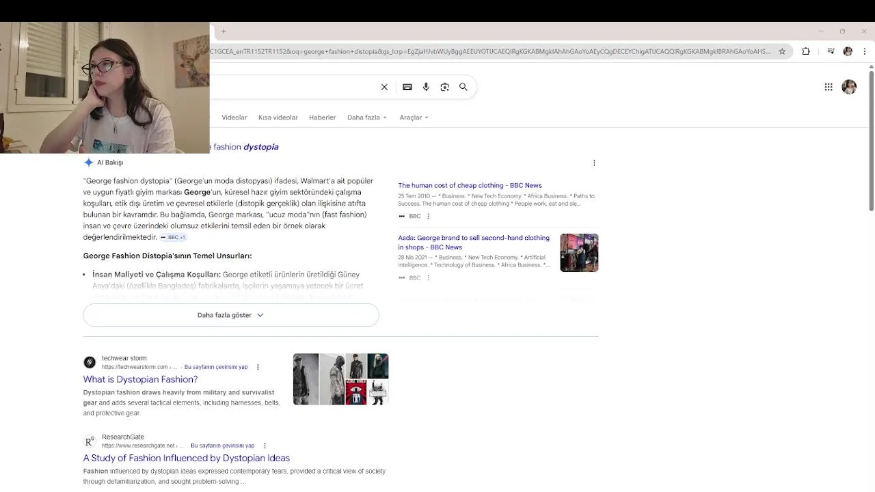Viewport: 875px width, 492px height.
Task: Search by image with the lens icon
Action: coord(445,87)
